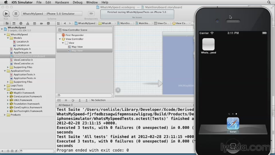Screen dimensions: 275x155
Task: Click the debugger pause/continue button
Action: pyautogui.click(x=66, y=100)
